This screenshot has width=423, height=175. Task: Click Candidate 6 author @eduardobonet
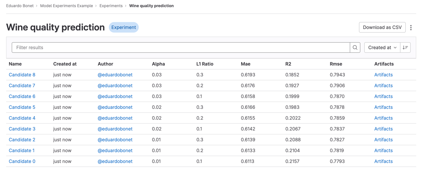click(115, 97)
